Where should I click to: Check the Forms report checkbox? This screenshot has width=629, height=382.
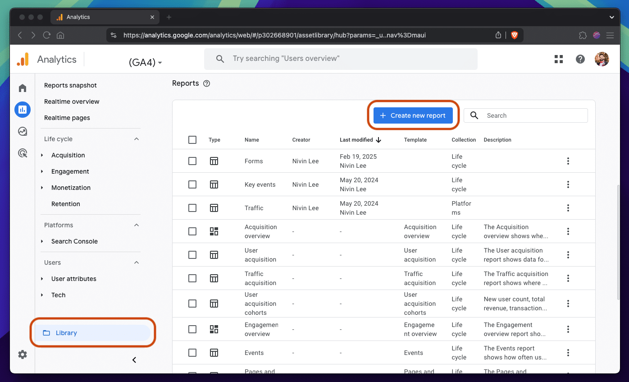(x=192, y=161)
